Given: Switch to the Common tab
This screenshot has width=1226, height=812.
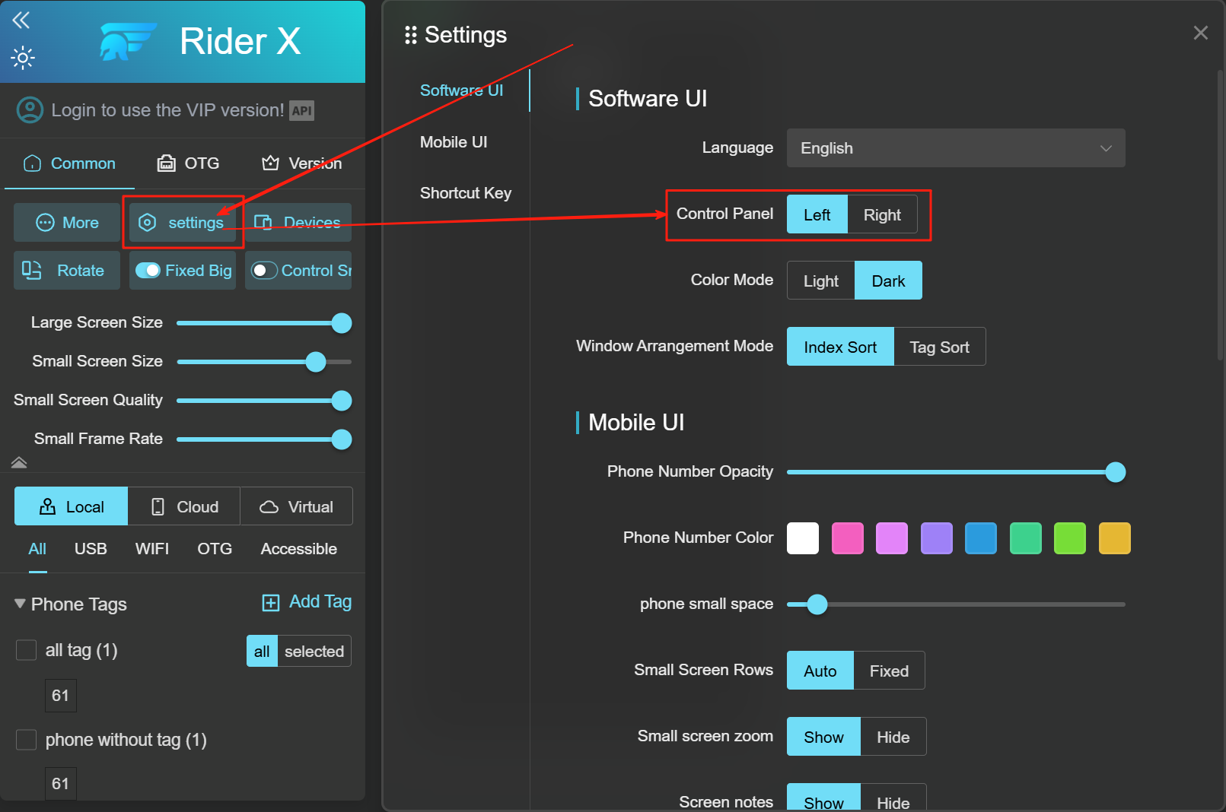Looking at the screenshot, I should point(69,163).
